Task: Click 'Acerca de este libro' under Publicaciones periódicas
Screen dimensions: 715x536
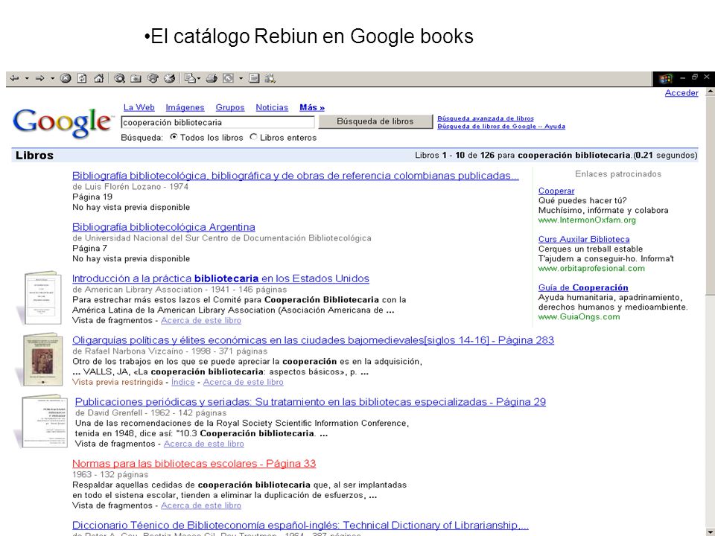Action: coord(204,444)
